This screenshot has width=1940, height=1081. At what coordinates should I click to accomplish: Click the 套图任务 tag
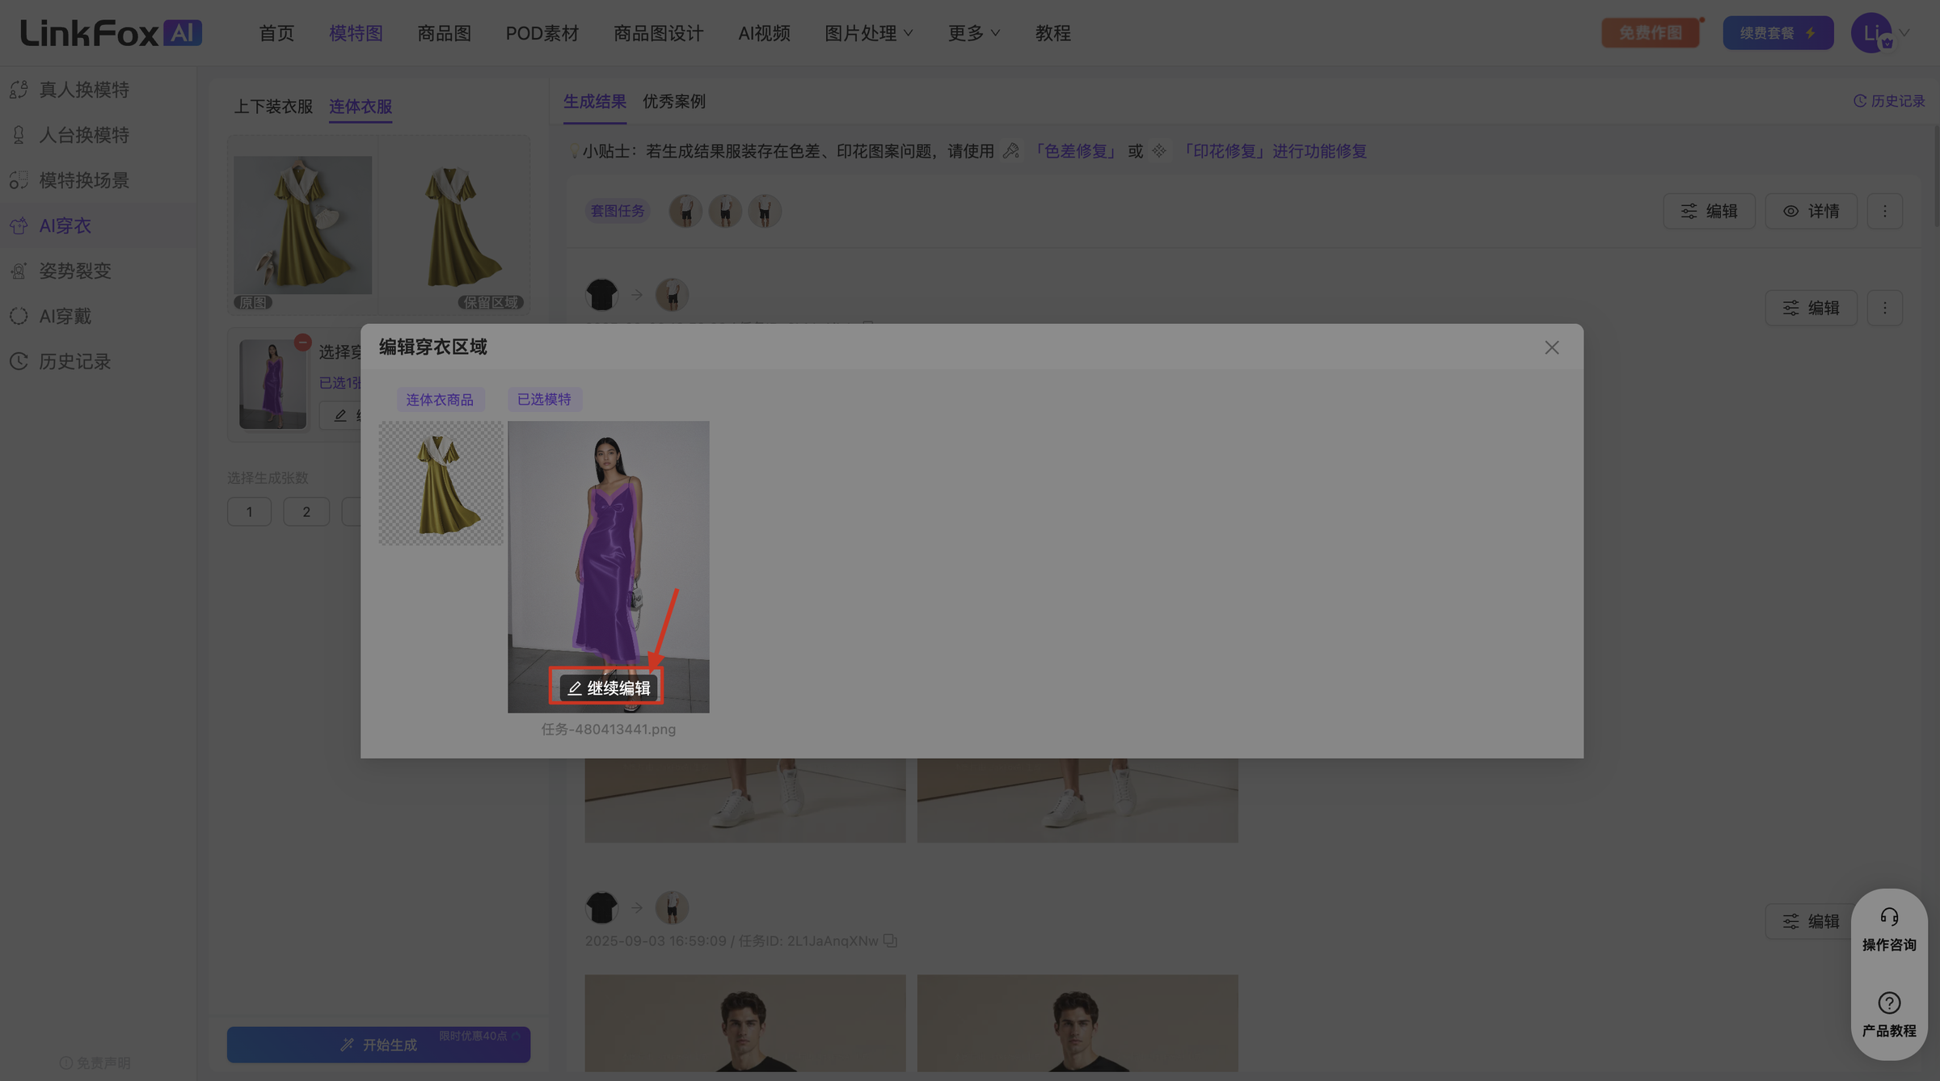pos(618,211)
